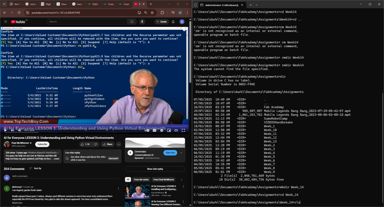The image size is (384, 207).
Task: Switch to the 'High' browser tab
Action: 46,4
